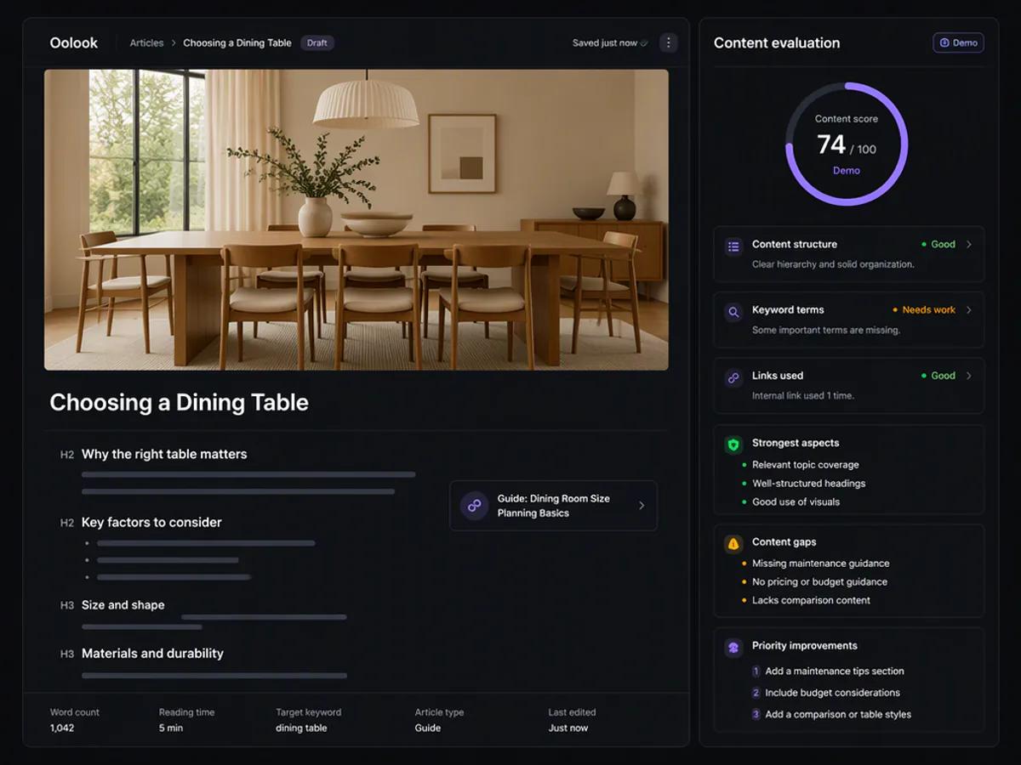Click Relevant topic coverage item
1021x765 pixels.
pos(806,465)
